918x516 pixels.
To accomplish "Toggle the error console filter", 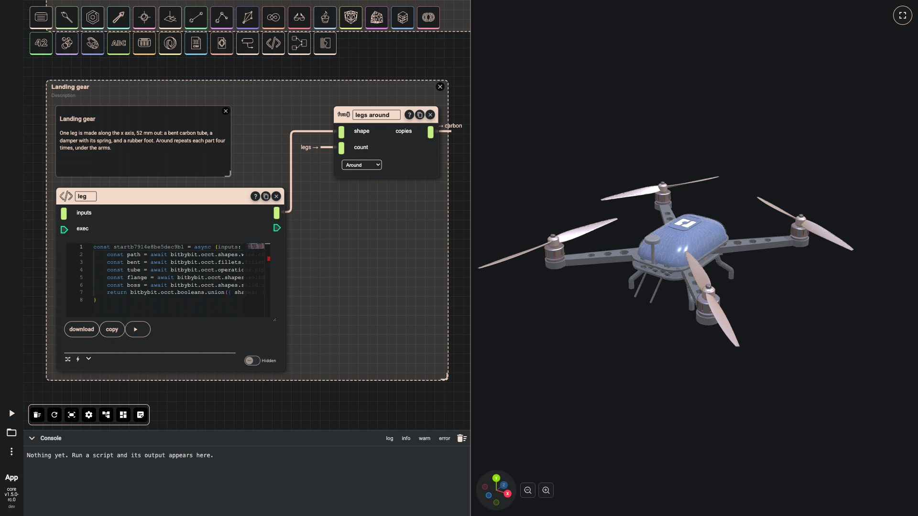I will click(445, 438).
